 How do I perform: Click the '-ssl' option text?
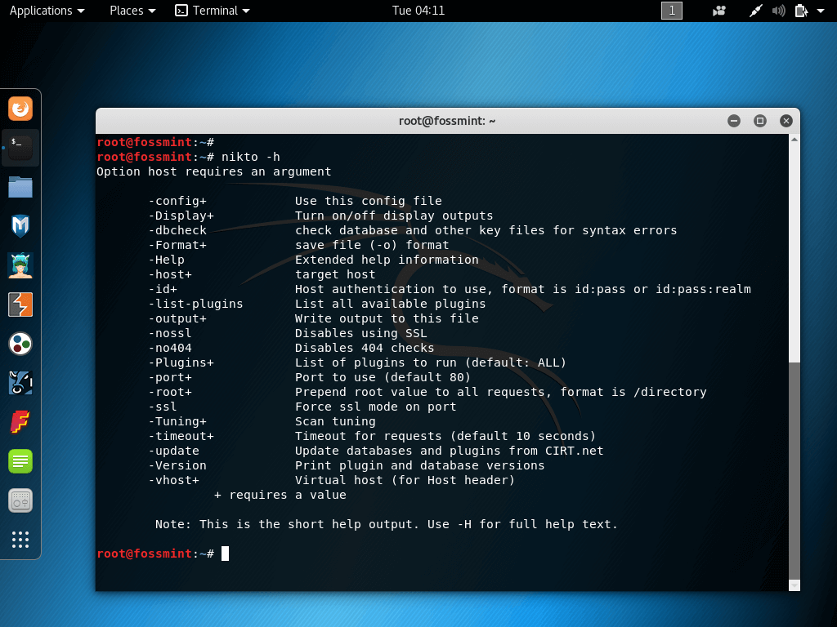coord(163,407)
